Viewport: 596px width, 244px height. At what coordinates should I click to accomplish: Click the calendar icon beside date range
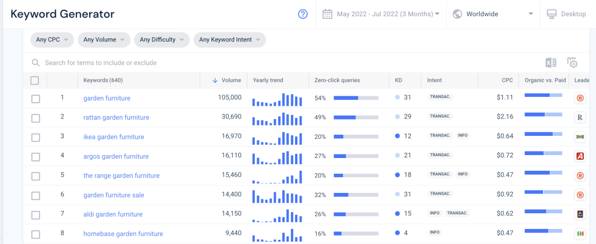(x=327, y=15)
